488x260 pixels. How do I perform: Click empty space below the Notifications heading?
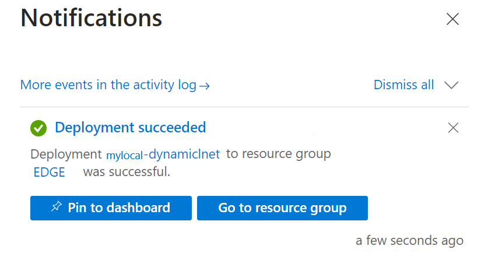(x=233, y=55)
